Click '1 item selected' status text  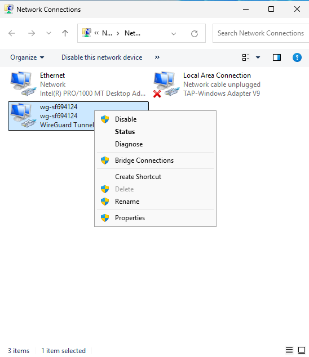[63, 351]
